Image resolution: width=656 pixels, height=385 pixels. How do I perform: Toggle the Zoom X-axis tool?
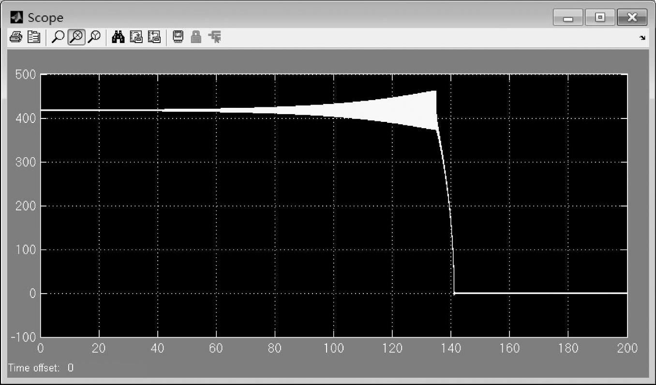click(76, 37)
